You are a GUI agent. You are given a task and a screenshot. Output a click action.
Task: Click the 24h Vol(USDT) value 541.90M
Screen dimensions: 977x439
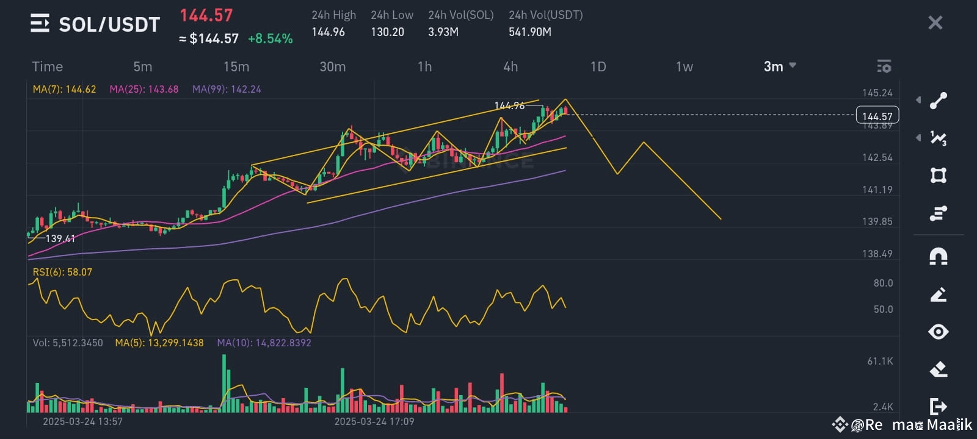(x=530, y=32)
